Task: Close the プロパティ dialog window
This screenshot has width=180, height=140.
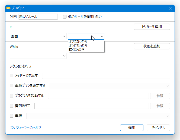Action: 171,8
